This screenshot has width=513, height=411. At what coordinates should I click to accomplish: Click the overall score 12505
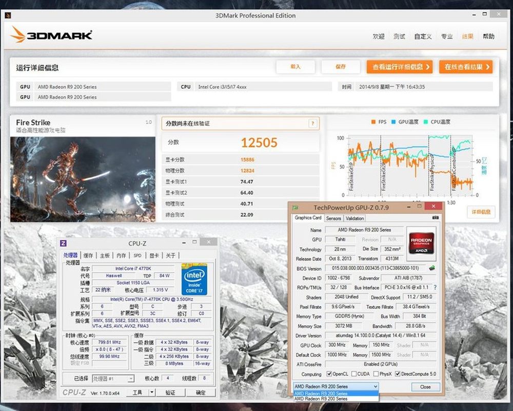[259, 143]
